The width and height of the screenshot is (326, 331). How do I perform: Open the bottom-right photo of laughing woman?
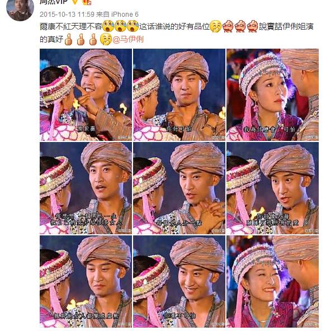pyautogui.click(x=272, y=282)
